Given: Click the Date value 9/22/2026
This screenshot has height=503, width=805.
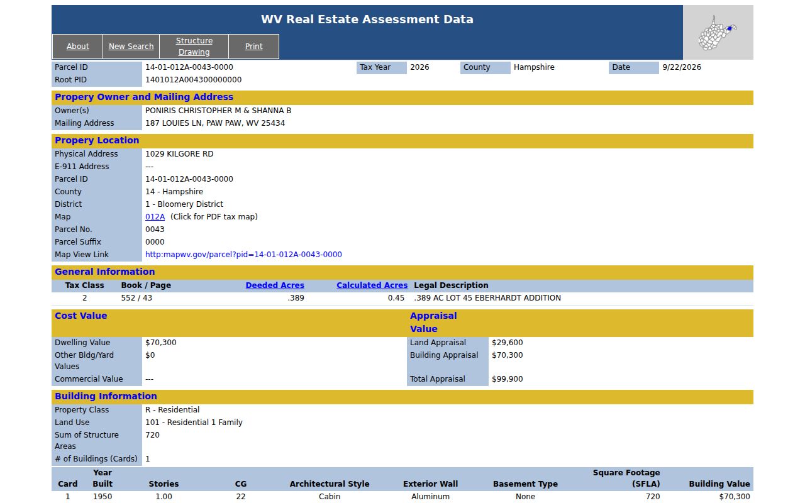Looking at the screenshot, I should tap(682, 67).
